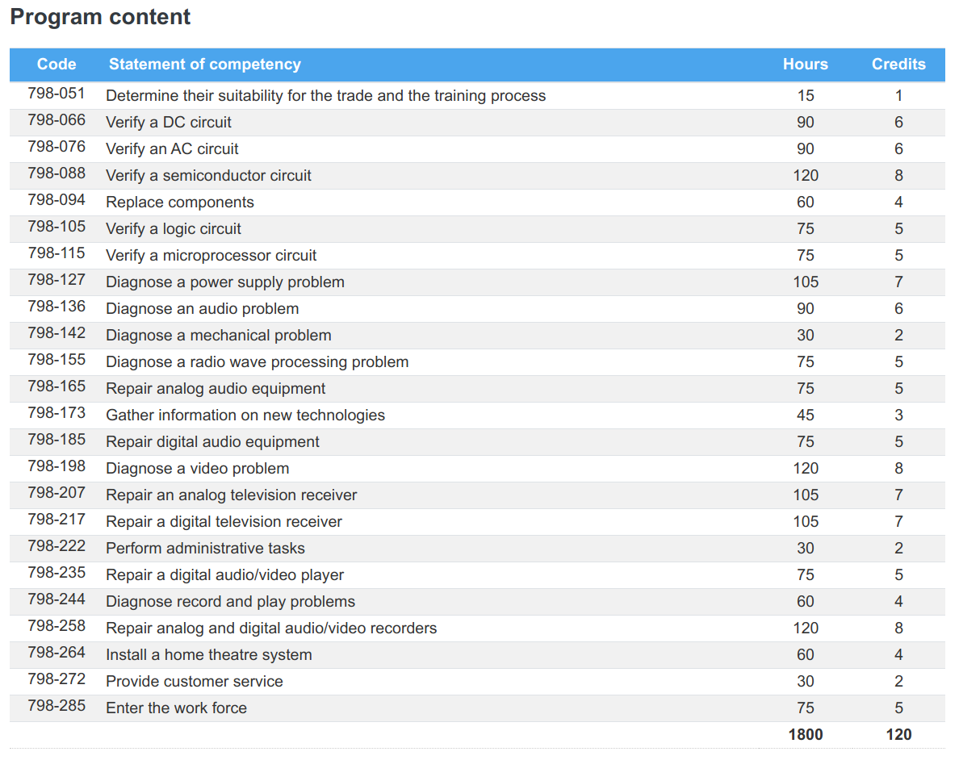This screenshot has width=959, height=760.
Task: Click the total hours value 1800
Action: (x=805, y=734)
